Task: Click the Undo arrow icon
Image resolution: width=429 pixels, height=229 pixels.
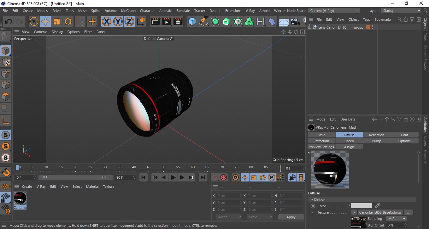Action: [x=9, y=21]
